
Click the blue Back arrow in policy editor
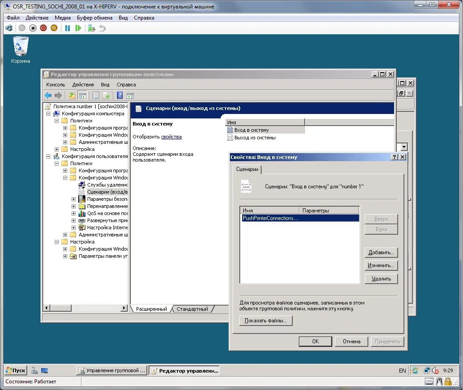coord(48,96)
